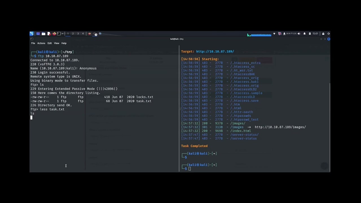Click the '230 Login successful.' line

coord(50,72)
